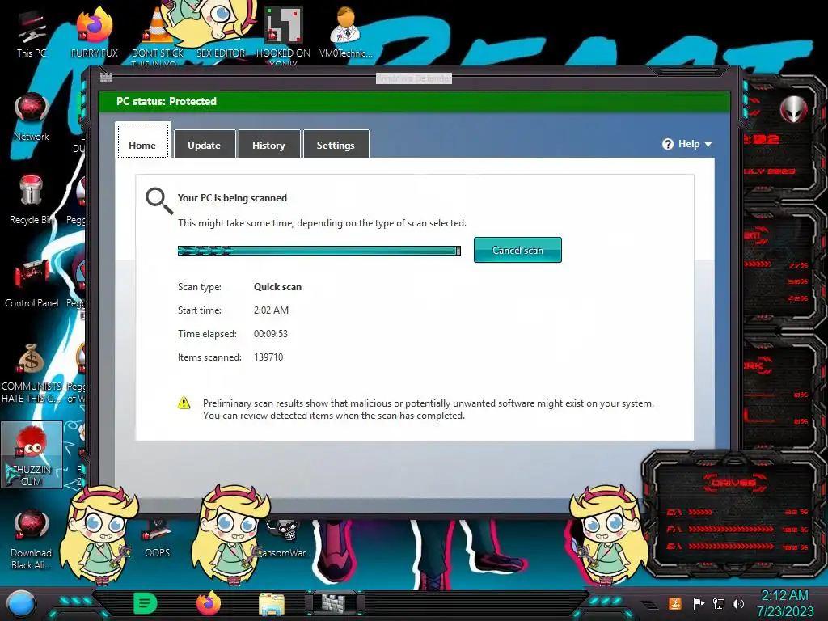
Task: Click the time elapsed value 00:09:53
Action: coord(270,334)
